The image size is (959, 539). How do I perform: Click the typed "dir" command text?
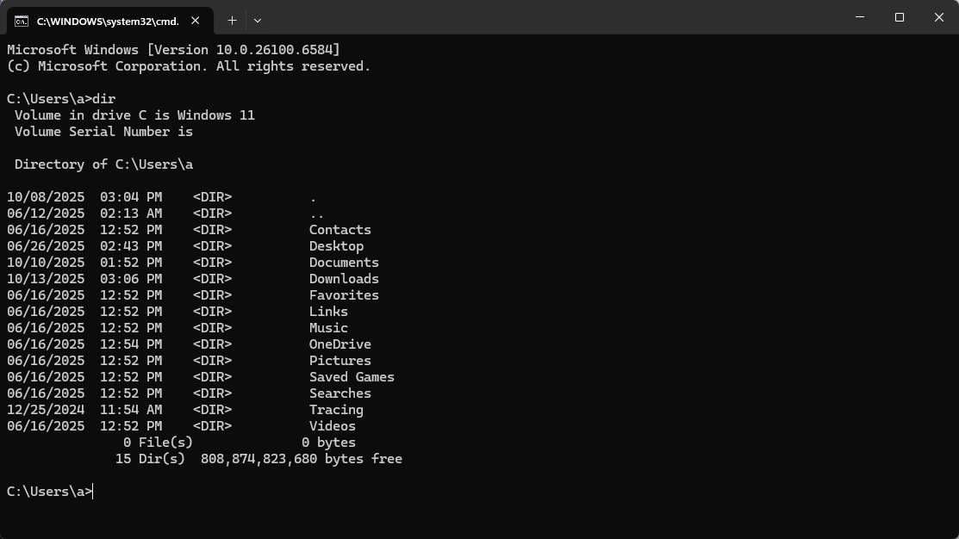(103, 98)
